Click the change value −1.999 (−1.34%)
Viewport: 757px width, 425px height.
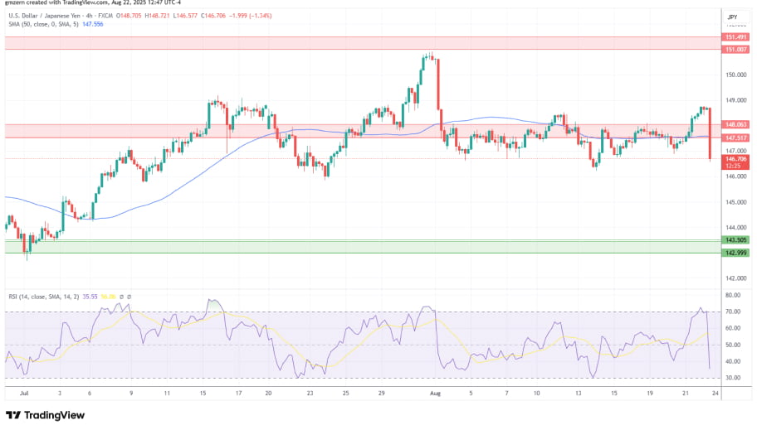click(250, 16)
